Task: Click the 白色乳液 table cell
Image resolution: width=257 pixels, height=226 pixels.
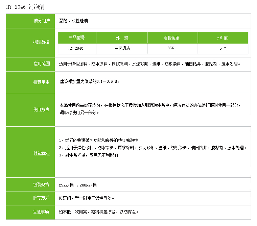Action: [x=122, y=48]
